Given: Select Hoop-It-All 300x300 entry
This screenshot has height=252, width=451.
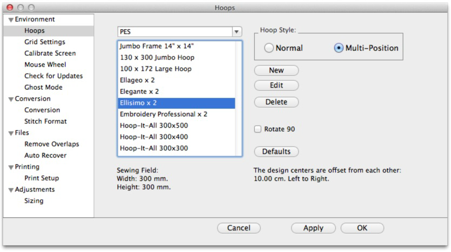Looking at the screenshot, I should click(176, 148).
